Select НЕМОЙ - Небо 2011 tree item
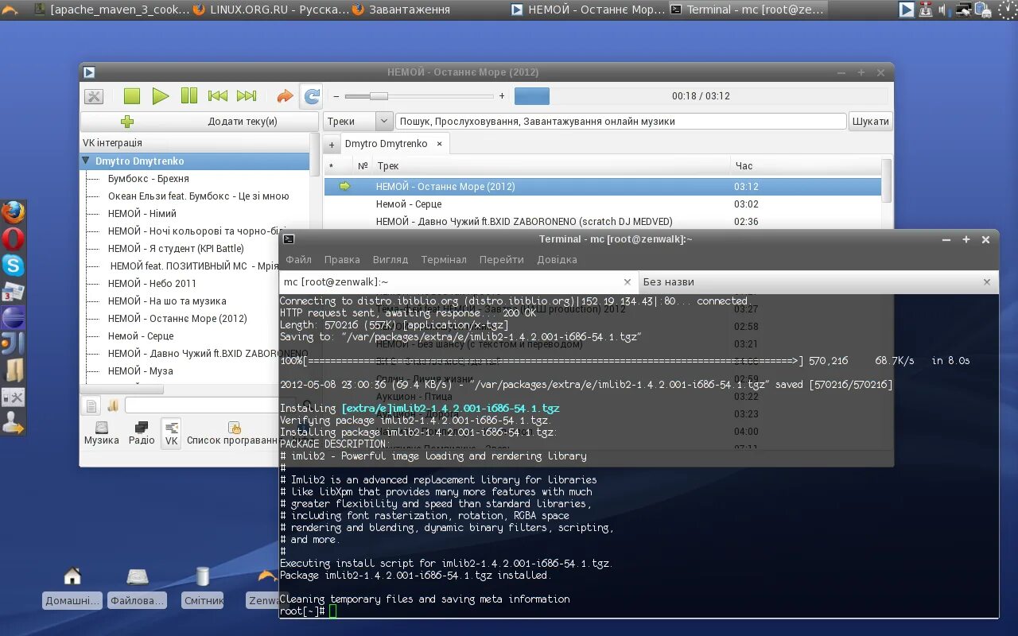This screenshot has height=636, width=1018. point(152,284)
